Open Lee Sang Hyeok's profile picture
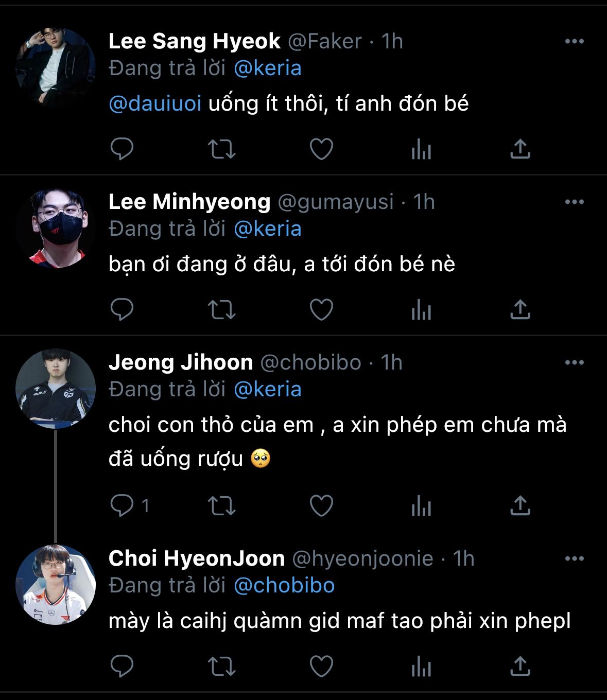 pos(56,67)
